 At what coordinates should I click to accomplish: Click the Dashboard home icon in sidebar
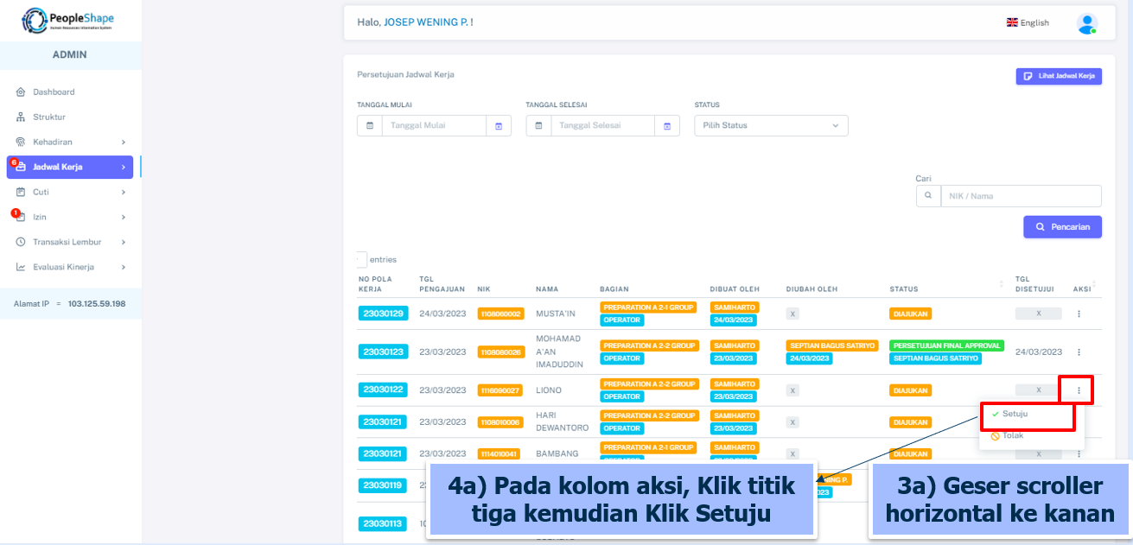(x=21, y=92)
